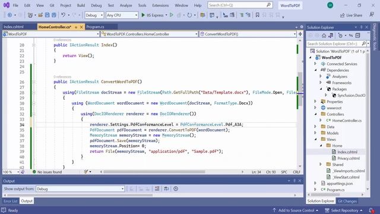Click the No issues found indicator
380x214 pixels.
[x=47, y=172]
